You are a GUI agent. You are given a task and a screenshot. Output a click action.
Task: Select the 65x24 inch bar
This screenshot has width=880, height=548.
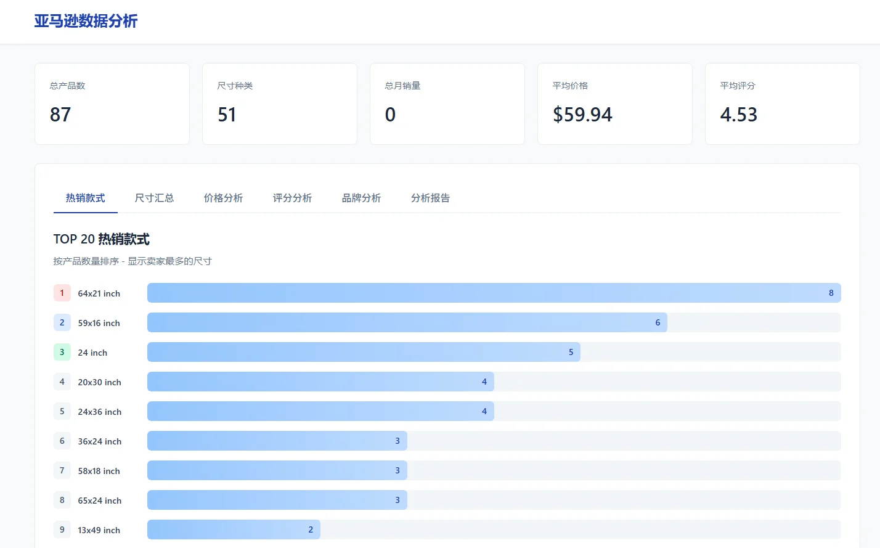pyautogui.click(x=277, y=500)
